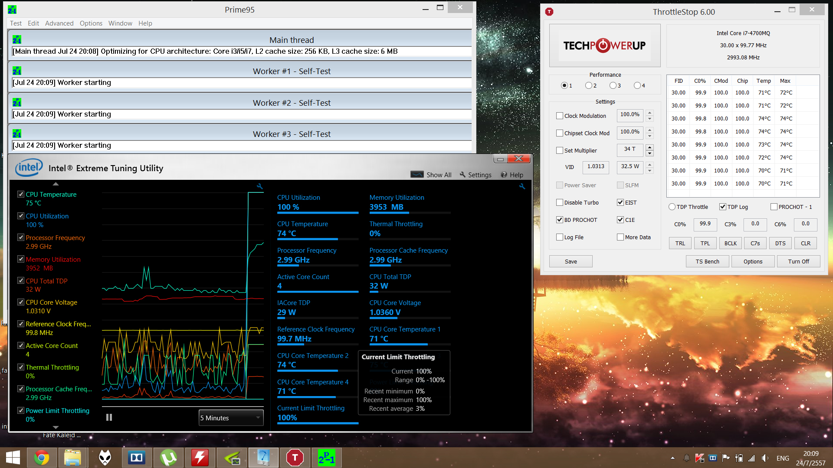The image size is (833, 468).
Task: Open Google Chrome from the taskbar
Action: 42,458
